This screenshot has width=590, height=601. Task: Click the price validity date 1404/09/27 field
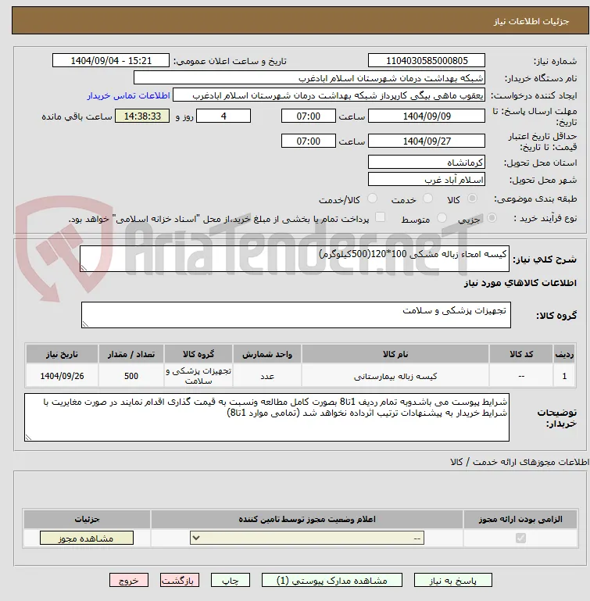pyautogui.click(x=427, y=141)
